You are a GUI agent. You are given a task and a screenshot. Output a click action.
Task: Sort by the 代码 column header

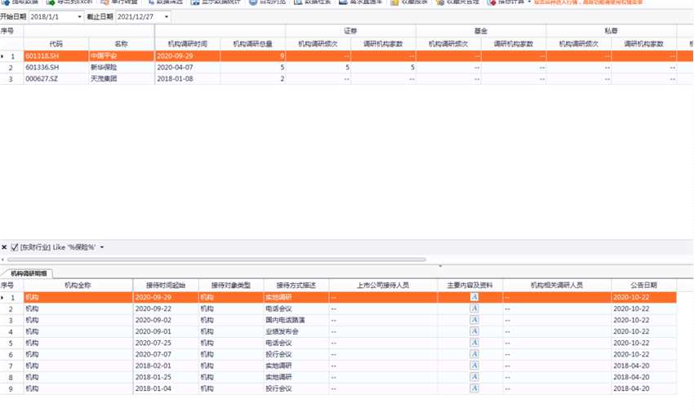coord(56,44)
